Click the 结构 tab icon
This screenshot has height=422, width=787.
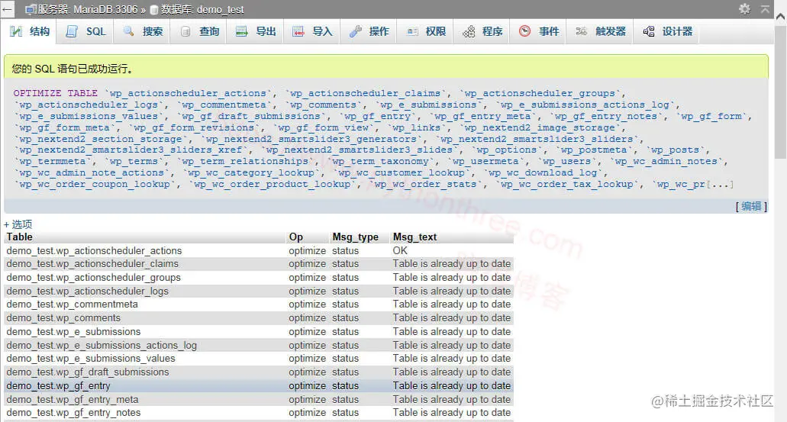click(16, 31)
